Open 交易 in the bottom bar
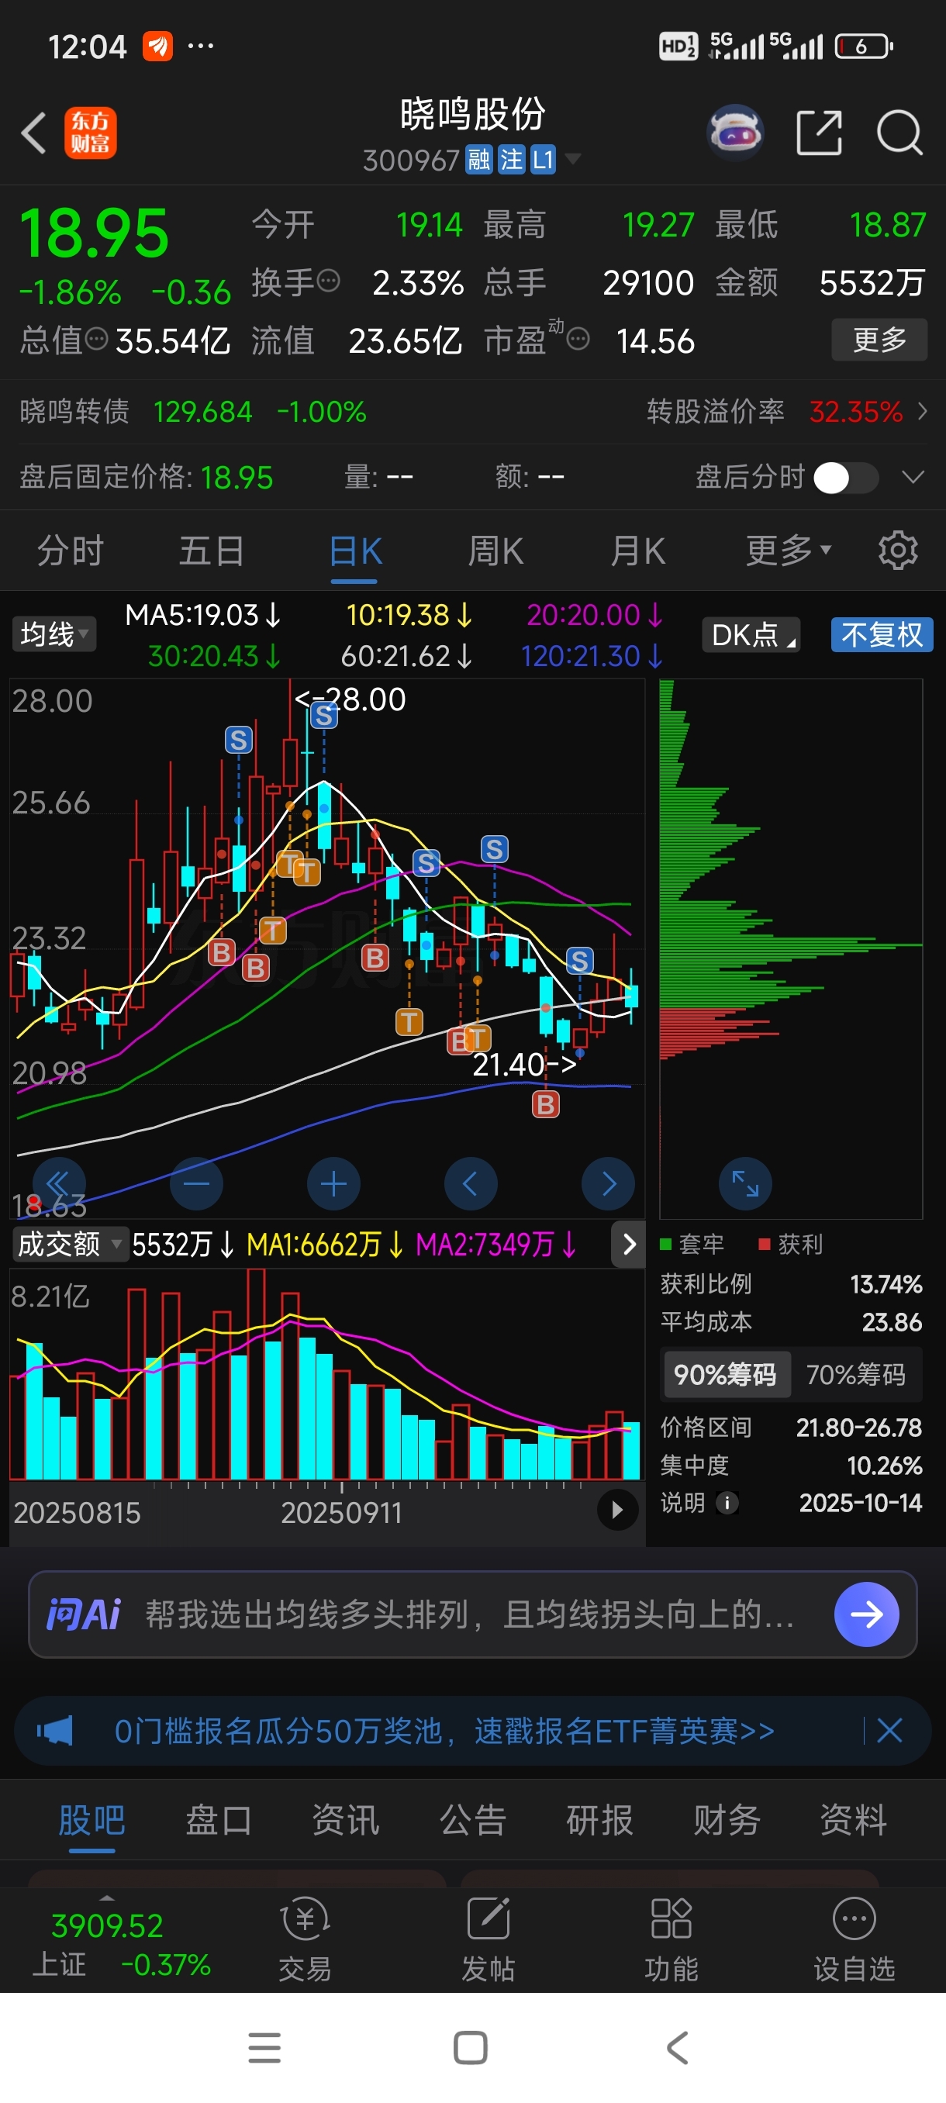Viewport: 946px width, 2103px height. (305, 1940)
